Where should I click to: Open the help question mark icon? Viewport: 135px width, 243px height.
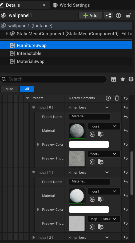118,15
